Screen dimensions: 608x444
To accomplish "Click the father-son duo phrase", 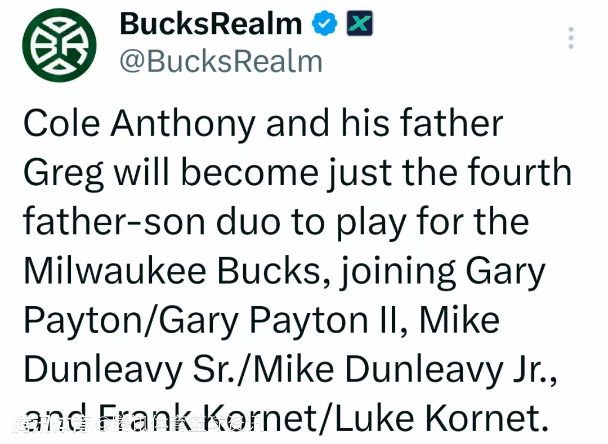I will 151,222.
